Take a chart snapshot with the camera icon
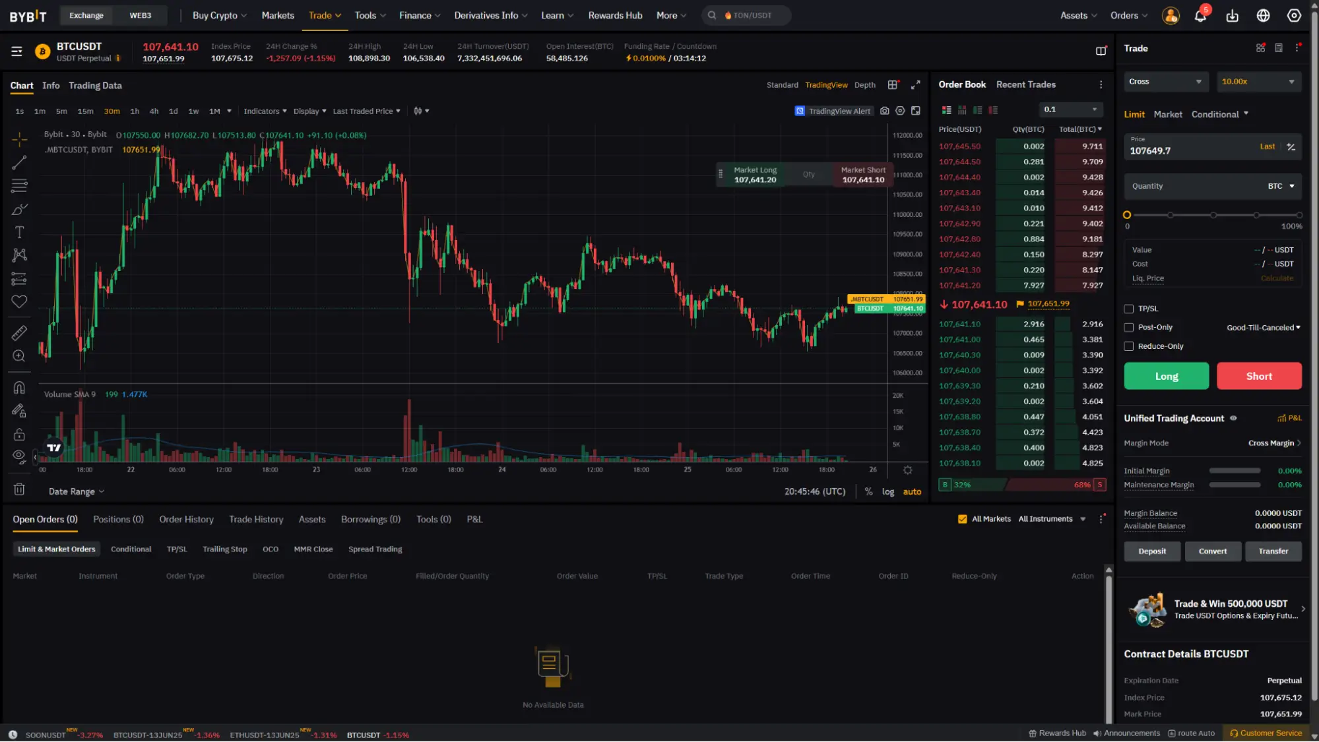The image size is (1319, 742). 884,111
